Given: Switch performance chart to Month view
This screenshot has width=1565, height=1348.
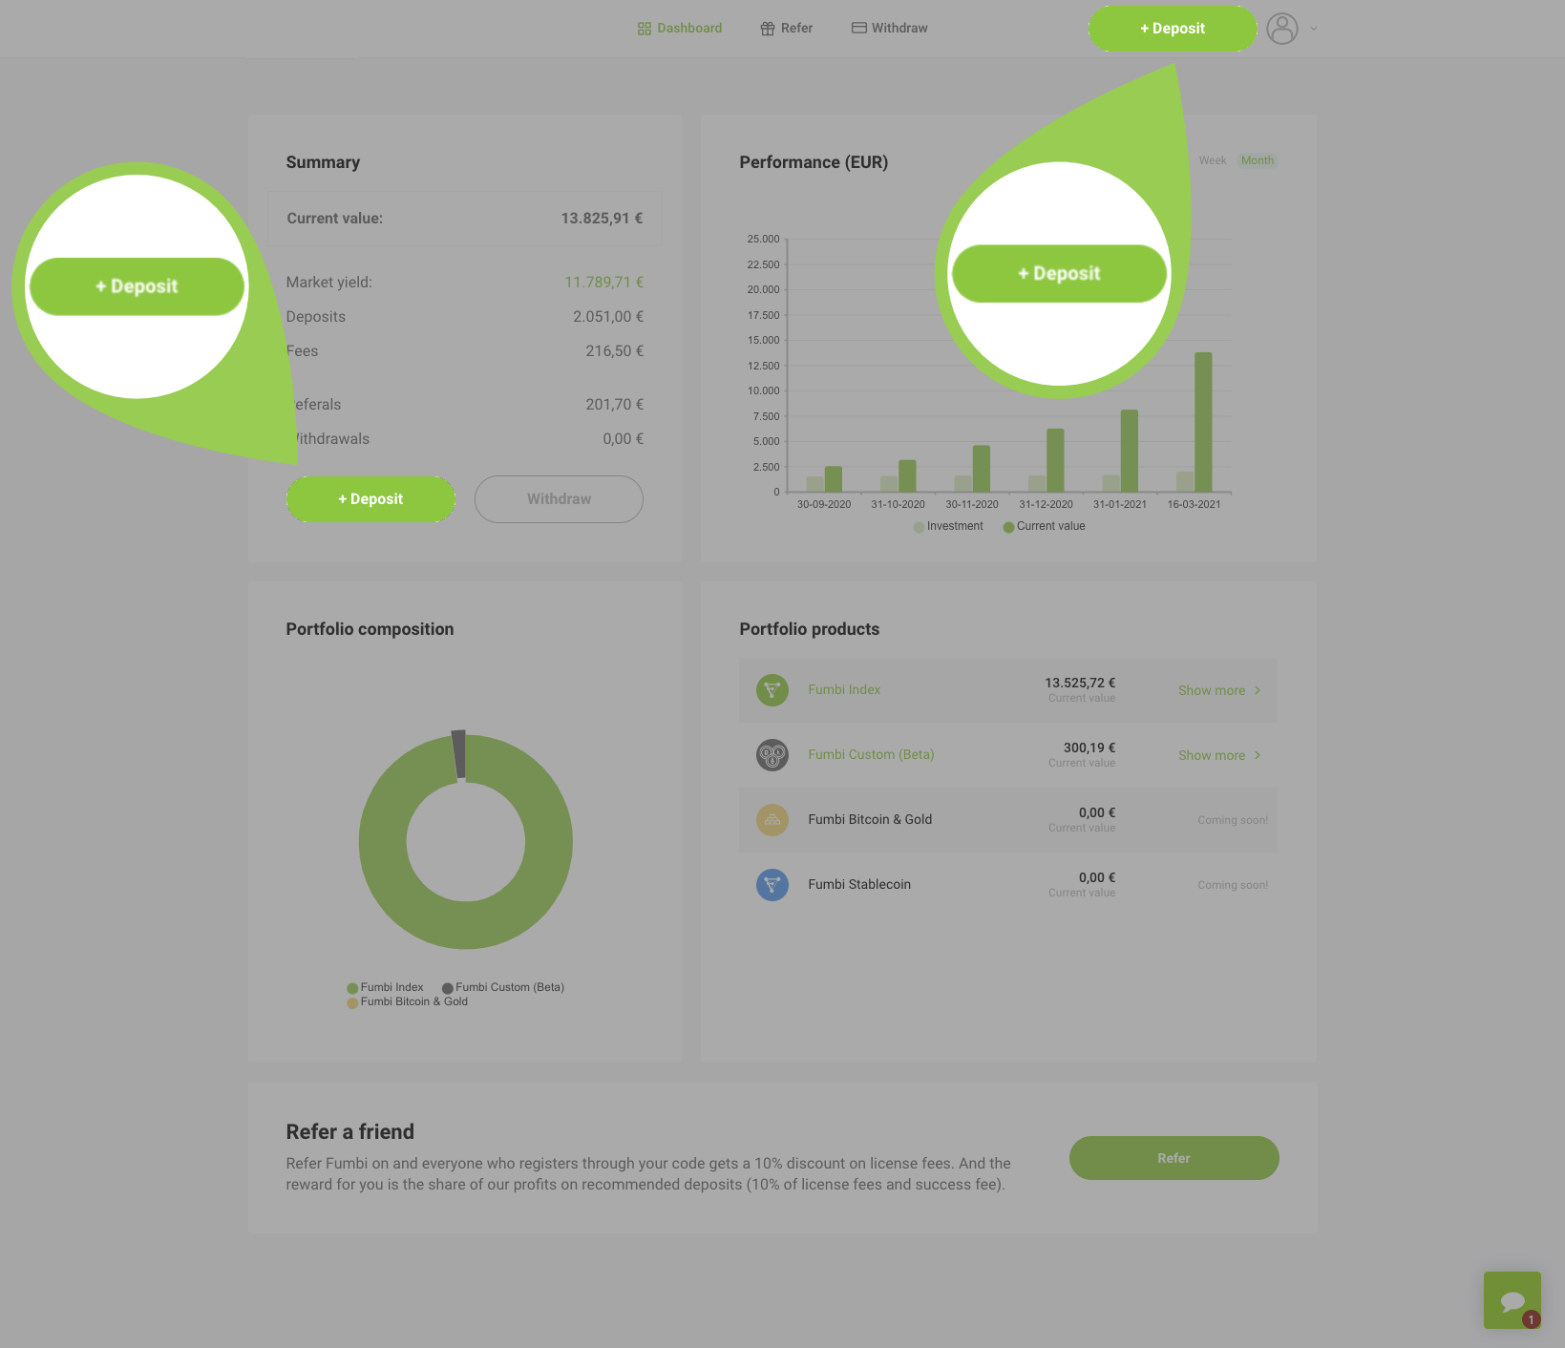Looking at the screenshot, I should pos(1257,160).
